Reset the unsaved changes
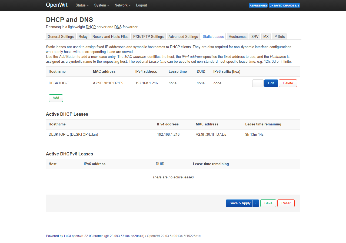The image size is (346, 243). point(286,203)
